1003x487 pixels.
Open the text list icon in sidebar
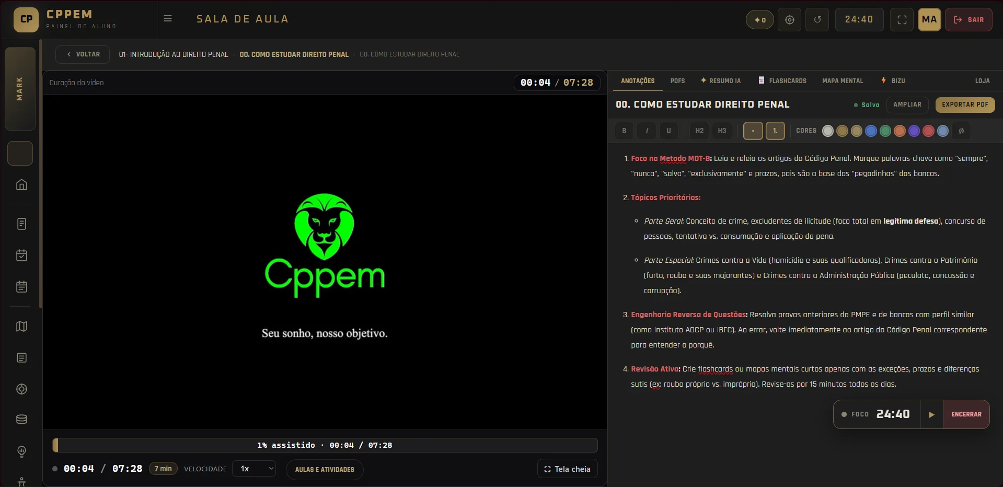click(x=21, y=357)
